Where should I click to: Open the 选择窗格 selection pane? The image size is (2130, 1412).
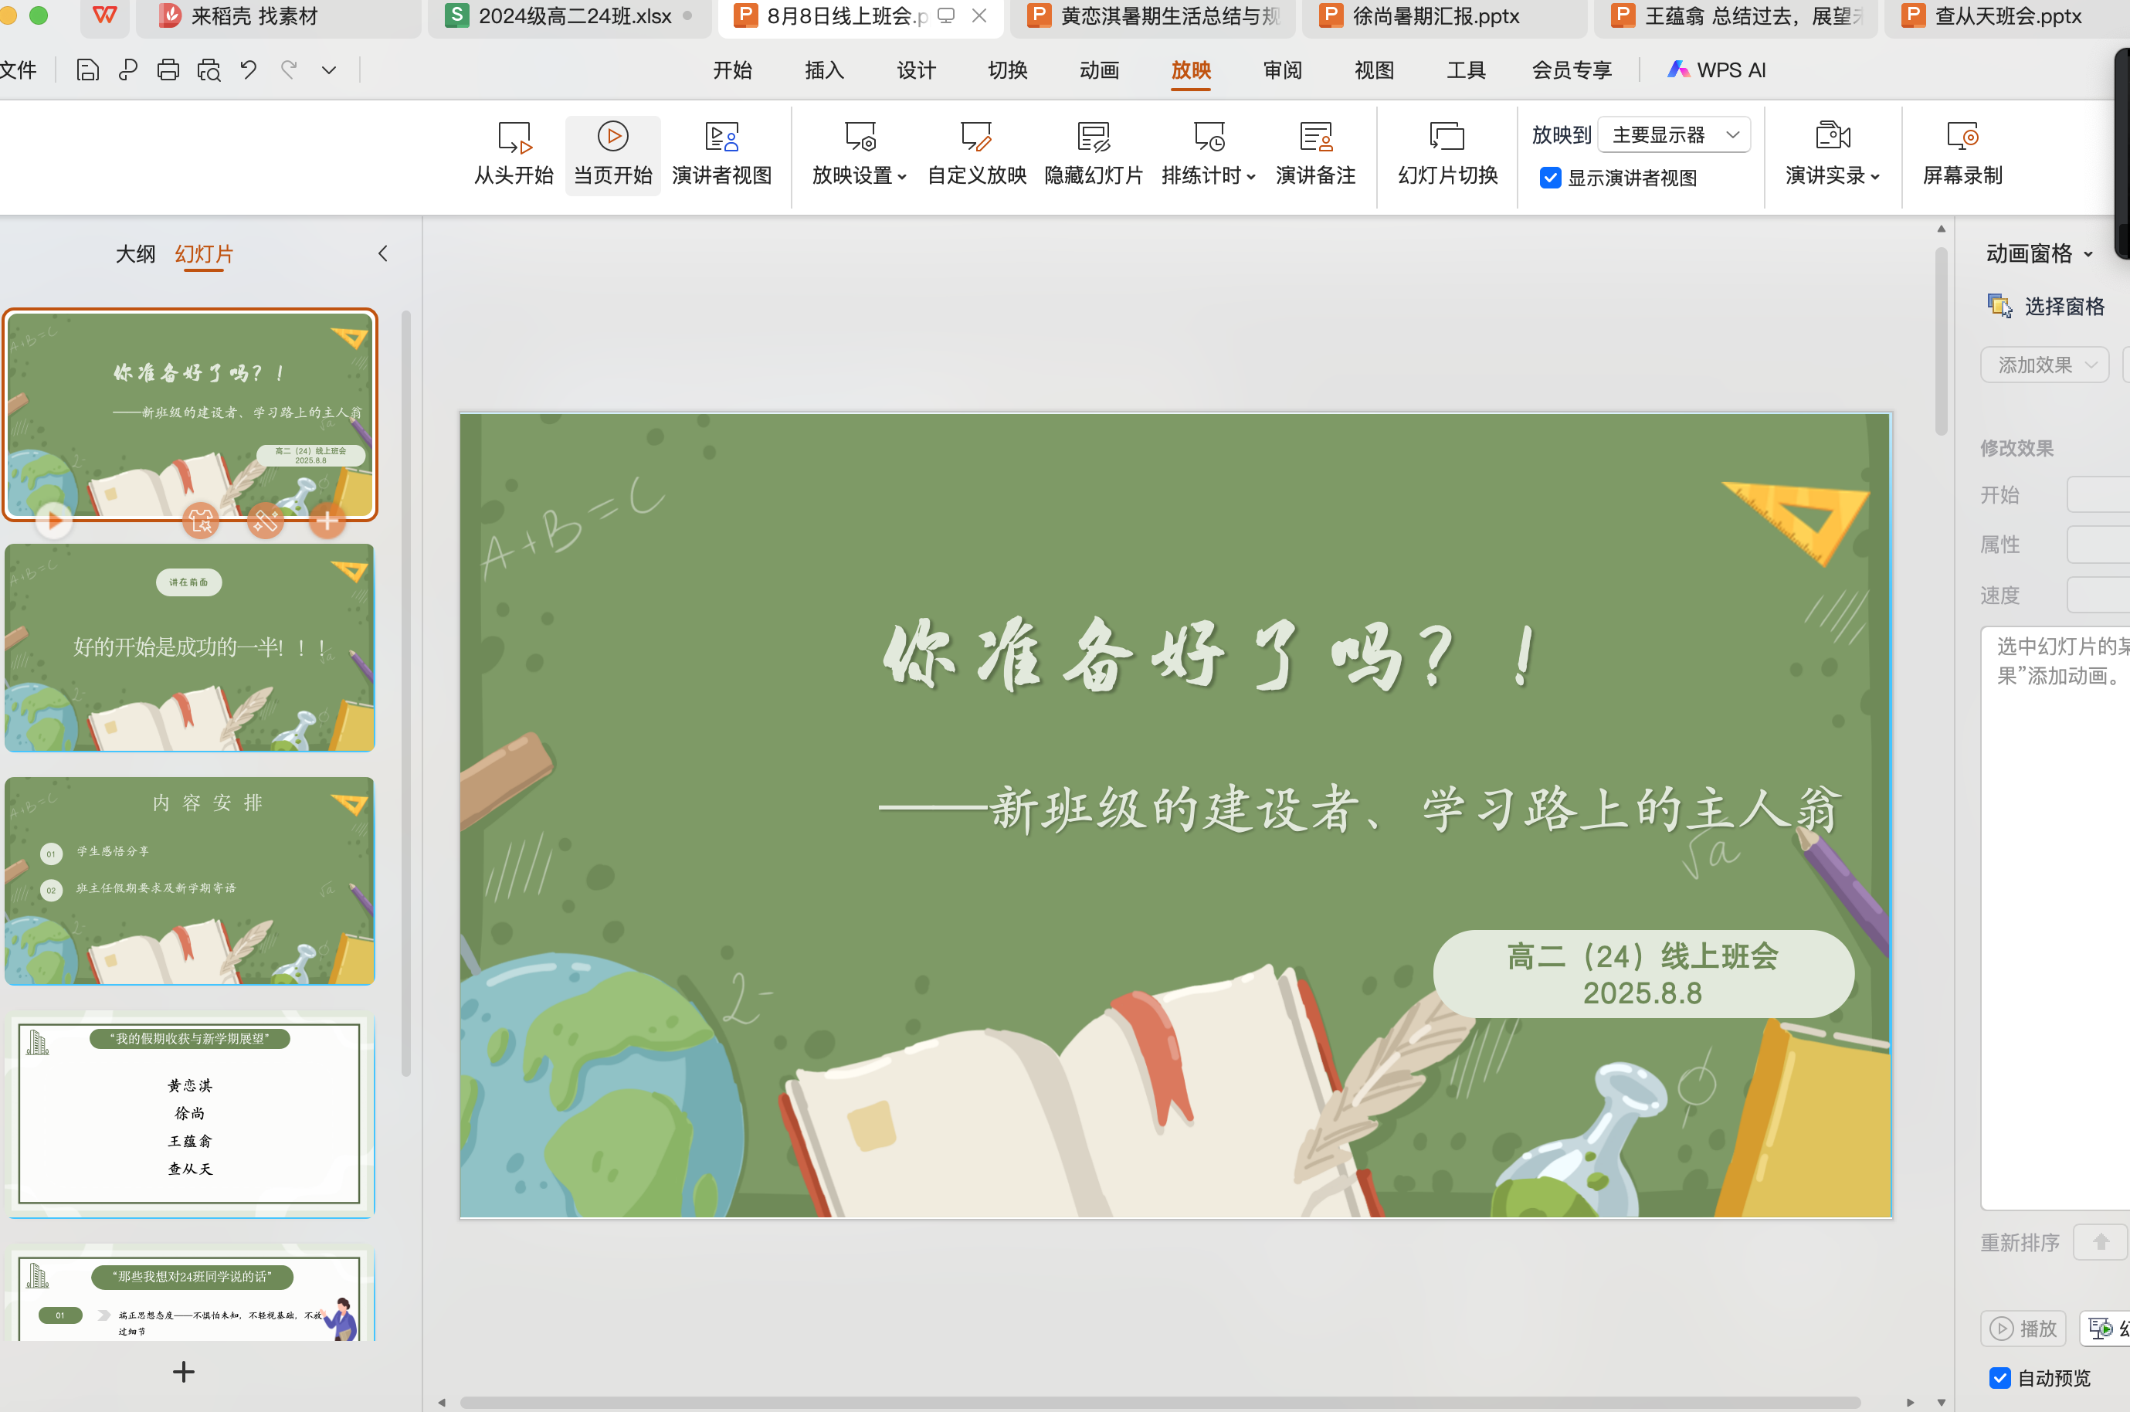click(x=2047, y=306)
